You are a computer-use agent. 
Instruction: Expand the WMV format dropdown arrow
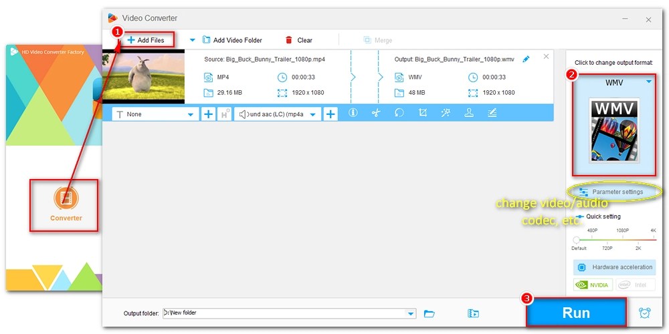coord(648,81)
